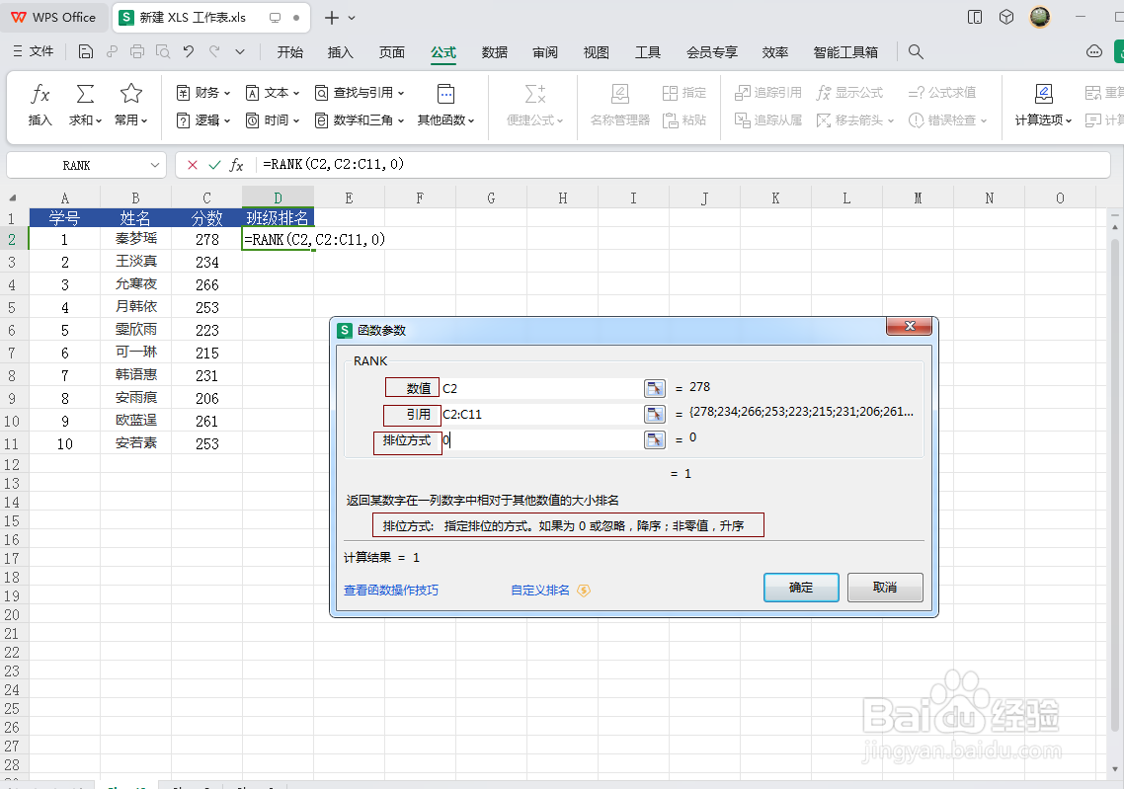Open the Text (文本) functions dropdown

pyautogui.click(x=273, y=93)
